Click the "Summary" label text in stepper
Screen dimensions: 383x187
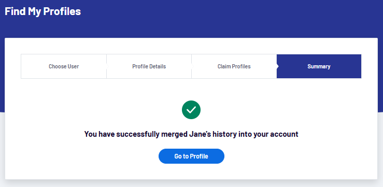[x=319, y=66]
